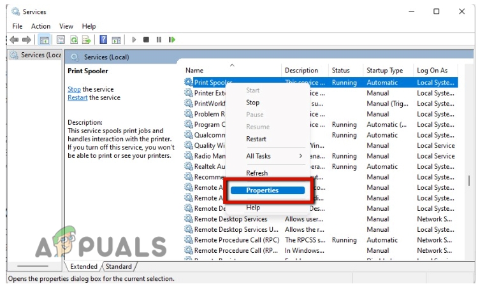478x291 pixels.
Task: Click the vertical scrollbar thumb of the services list
Action: coord(469,180)
